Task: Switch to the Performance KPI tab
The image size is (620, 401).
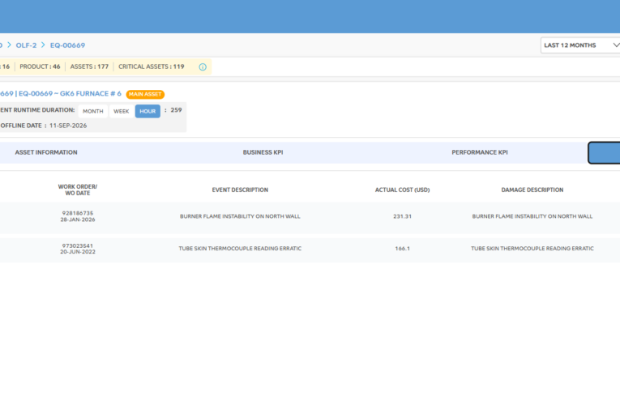Action: [x=480, y=152]
